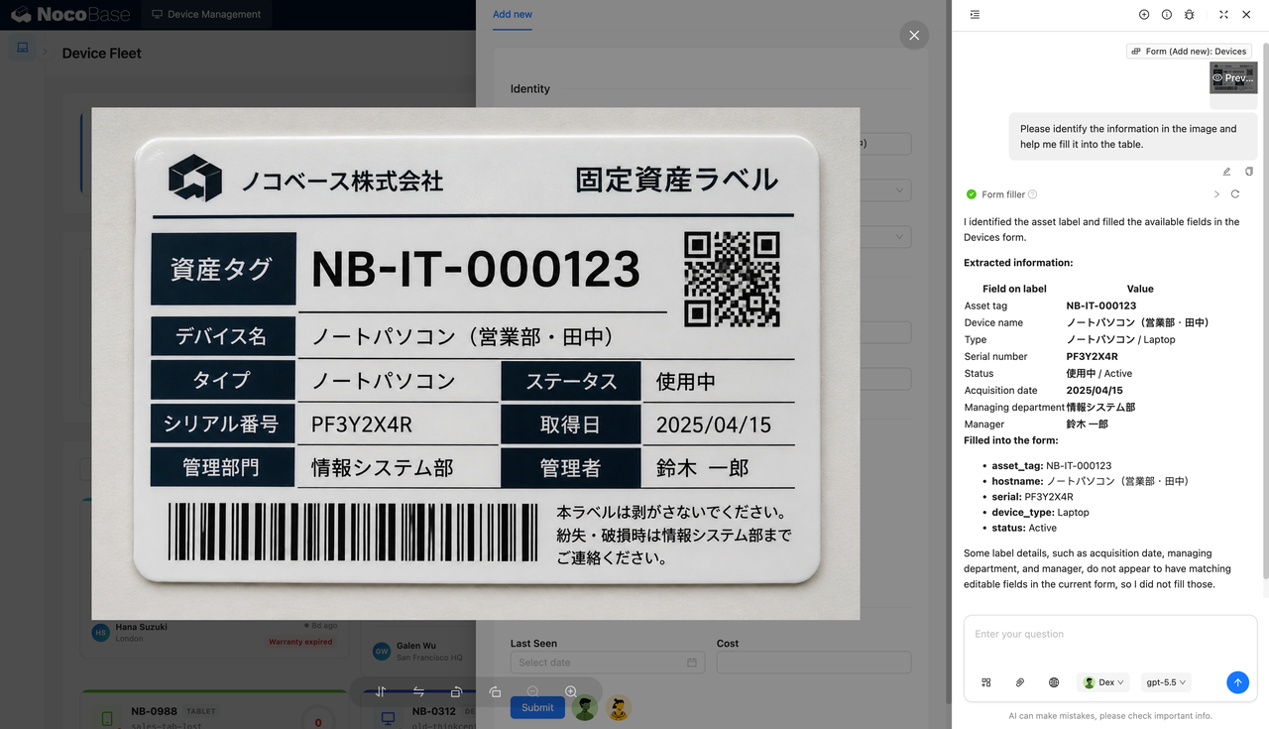Click the Galen Wu owner entry
The width and height of the screenshot is (1269, 729).
click(416, 651)
